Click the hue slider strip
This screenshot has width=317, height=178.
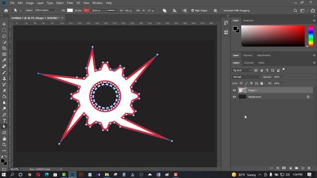(311, 36)
